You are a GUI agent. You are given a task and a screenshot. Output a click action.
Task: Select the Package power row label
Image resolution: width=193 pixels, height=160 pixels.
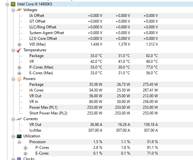coord(36,84)
